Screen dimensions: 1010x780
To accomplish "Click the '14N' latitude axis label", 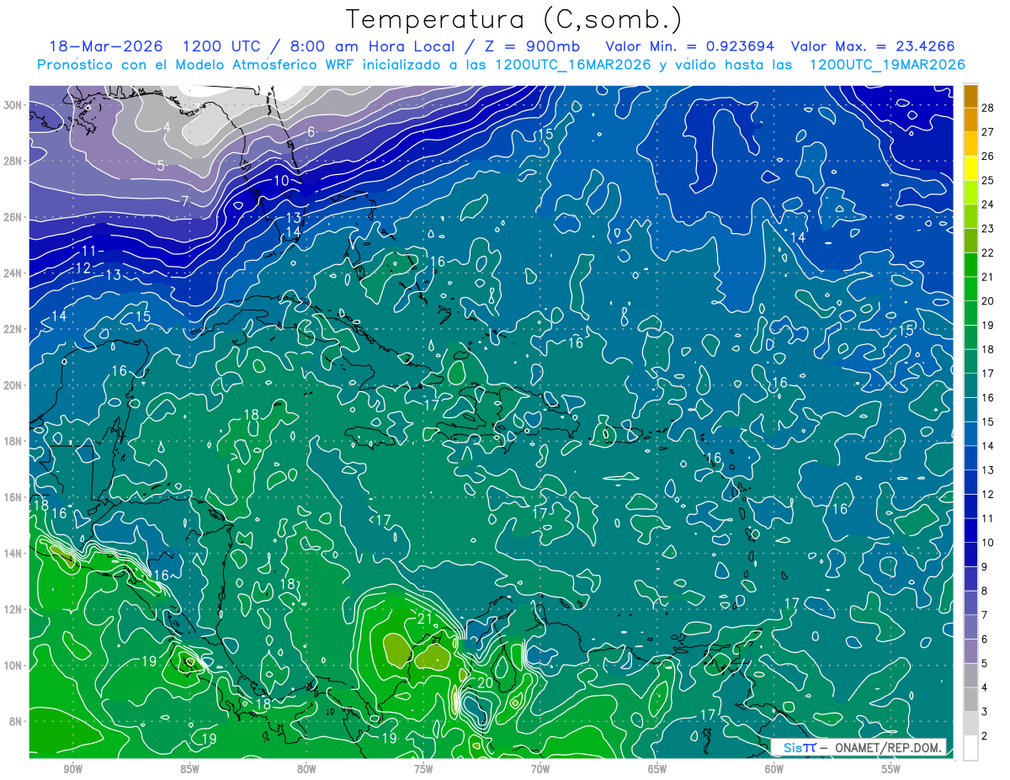I will coord(13,554).
